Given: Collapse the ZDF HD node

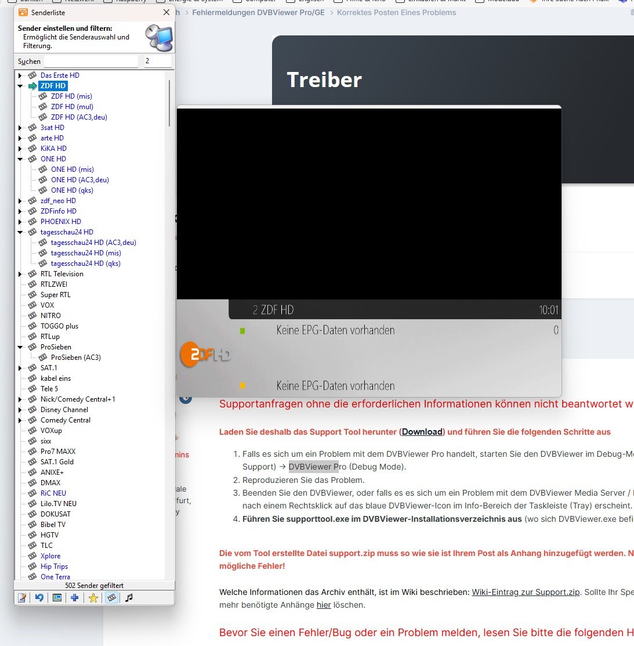Looking at the screenshot, I should (x=20, y=86).
